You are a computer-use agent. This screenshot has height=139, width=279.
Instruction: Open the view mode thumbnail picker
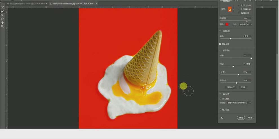point(229,9)
